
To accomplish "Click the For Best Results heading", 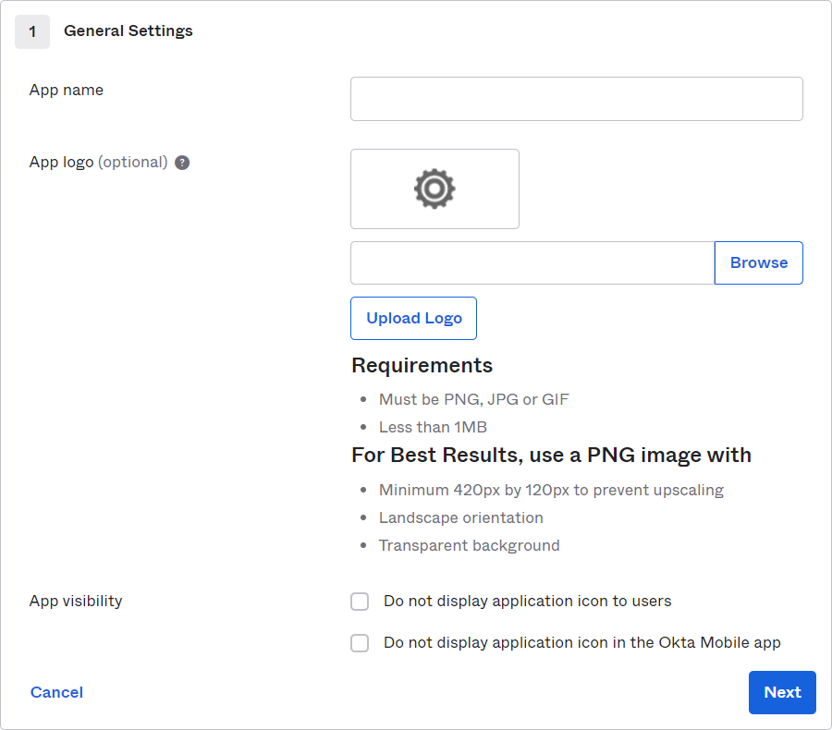I will [x=551, y=456].
